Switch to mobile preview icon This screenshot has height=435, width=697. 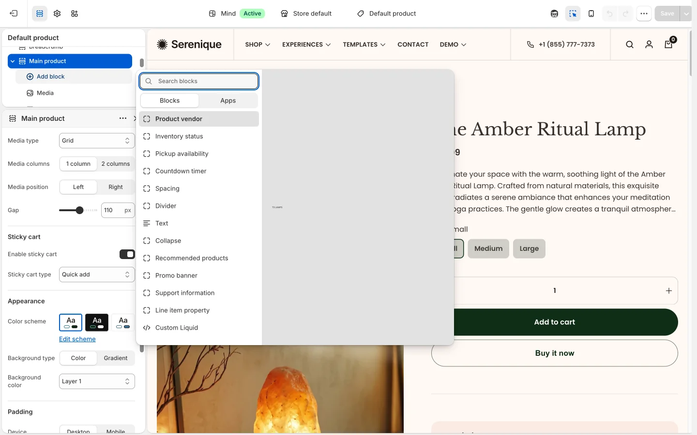click(591, 14)
